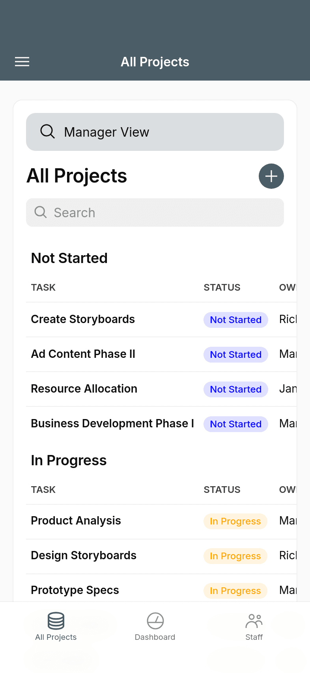The image size is (310, 673).
Task: Open the Ad Content Phase II task
Action: click(x=83, y=354)
